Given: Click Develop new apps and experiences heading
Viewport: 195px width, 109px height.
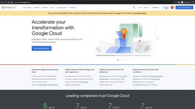Looking at the screenshot, I should (45, 71).
